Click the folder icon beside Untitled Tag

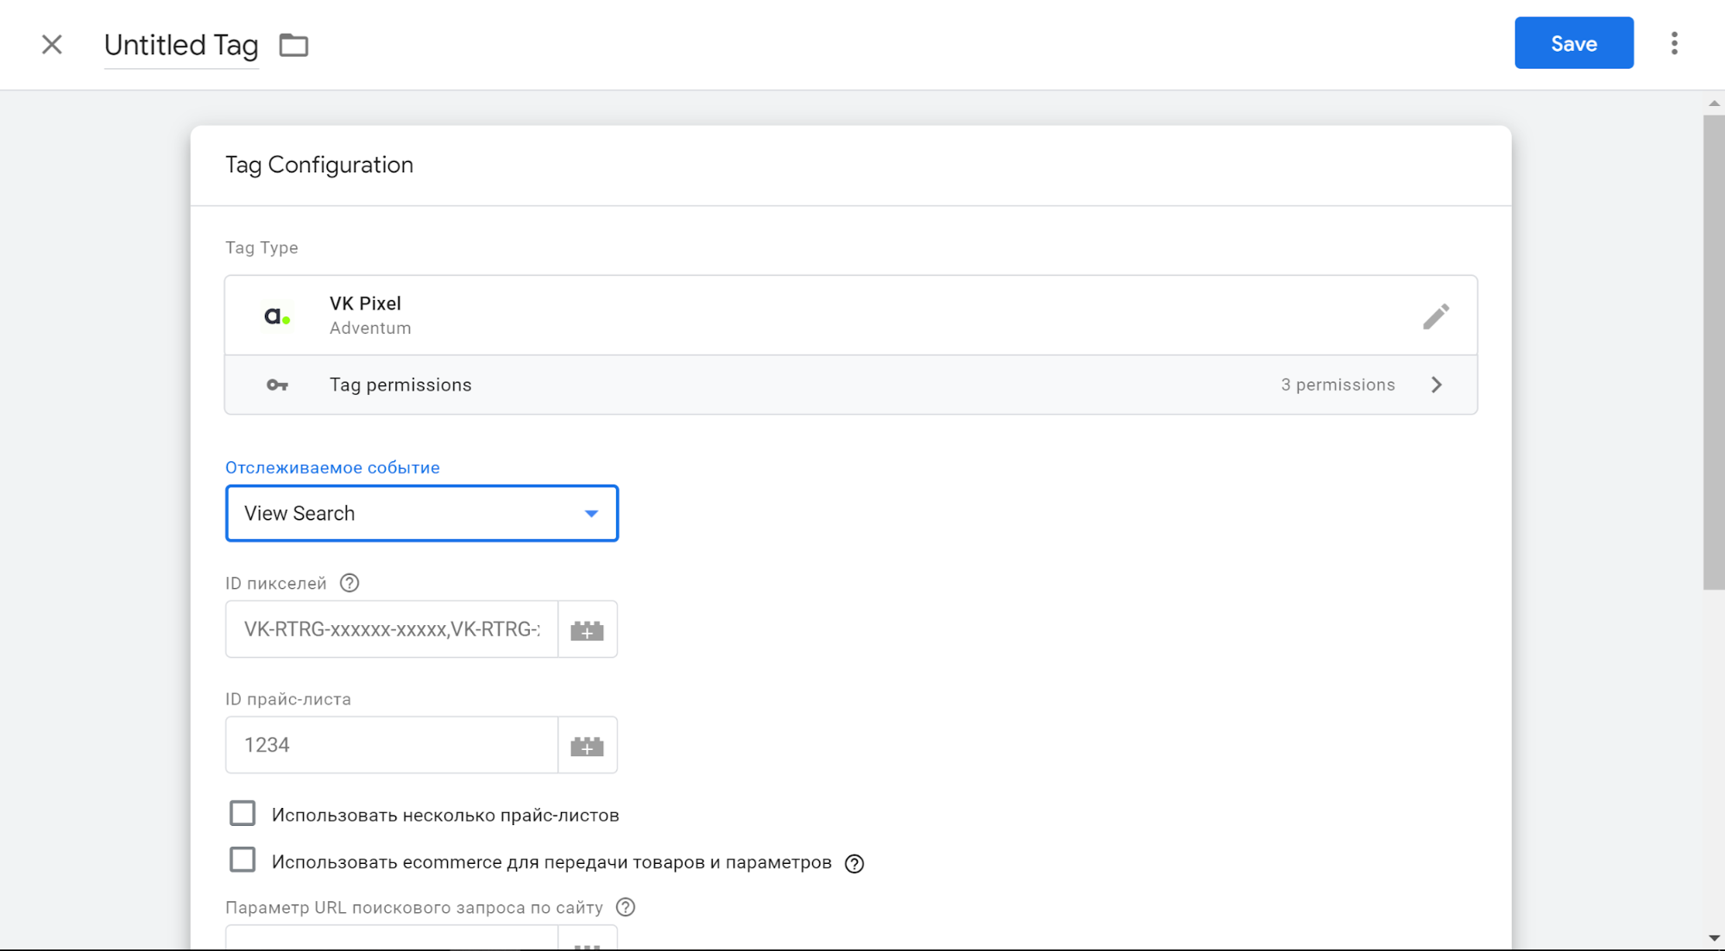pyautogui.click(x=293, y=45)
